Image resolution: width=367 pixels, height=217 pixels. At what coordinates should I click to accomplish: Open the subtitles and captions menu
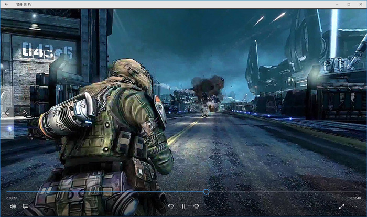(x=25, y=207)
